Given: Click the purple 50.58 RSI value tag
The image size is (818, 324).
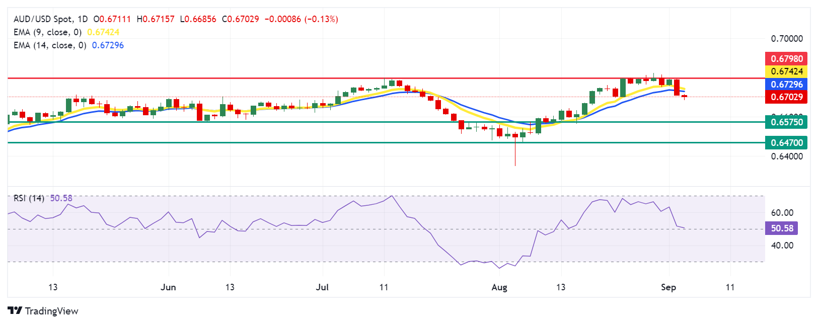Looking at the screenshot, I should click(782, 228).
